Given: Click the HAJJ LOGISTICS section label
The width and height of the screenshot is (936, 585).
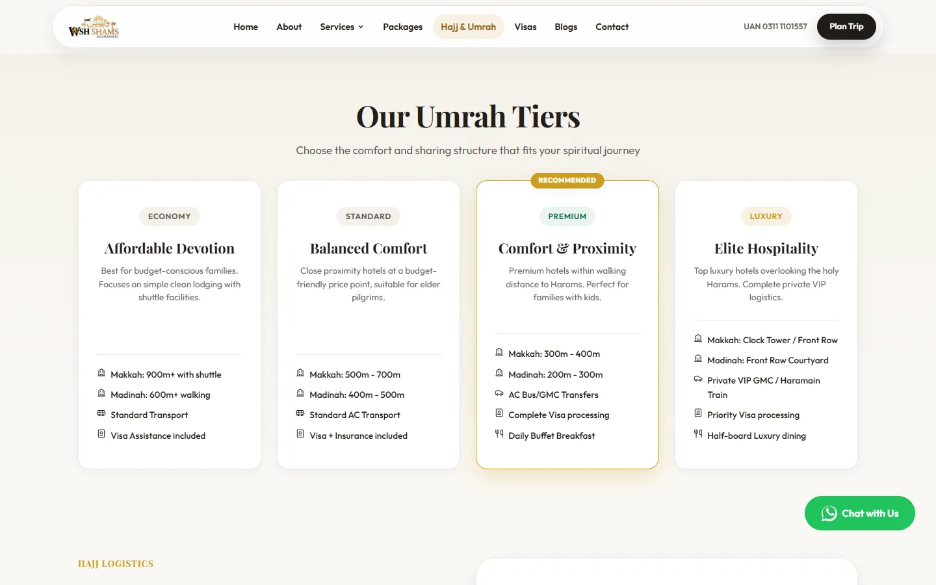Looking at the screenshot, I should click(116, 564).
